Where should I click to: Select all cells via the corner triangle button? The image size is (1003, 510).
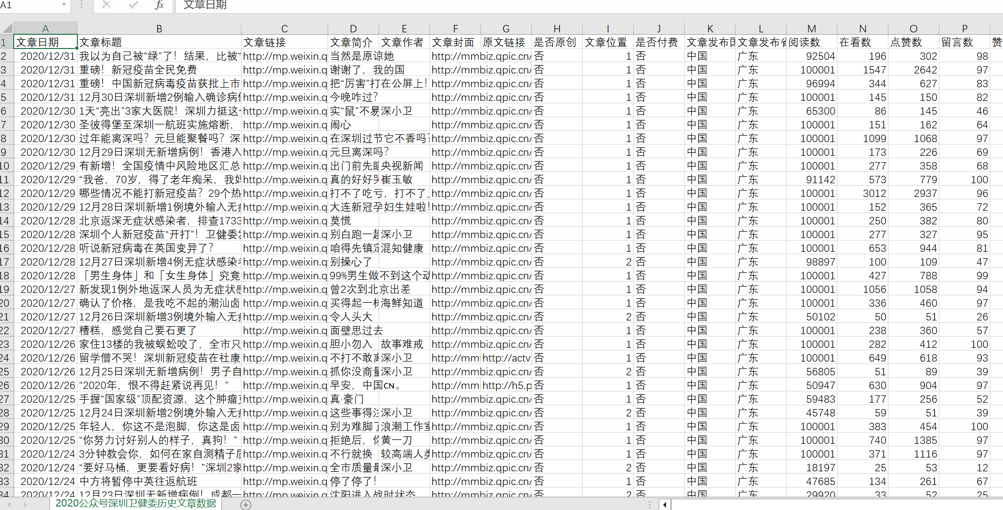[6, 28]
